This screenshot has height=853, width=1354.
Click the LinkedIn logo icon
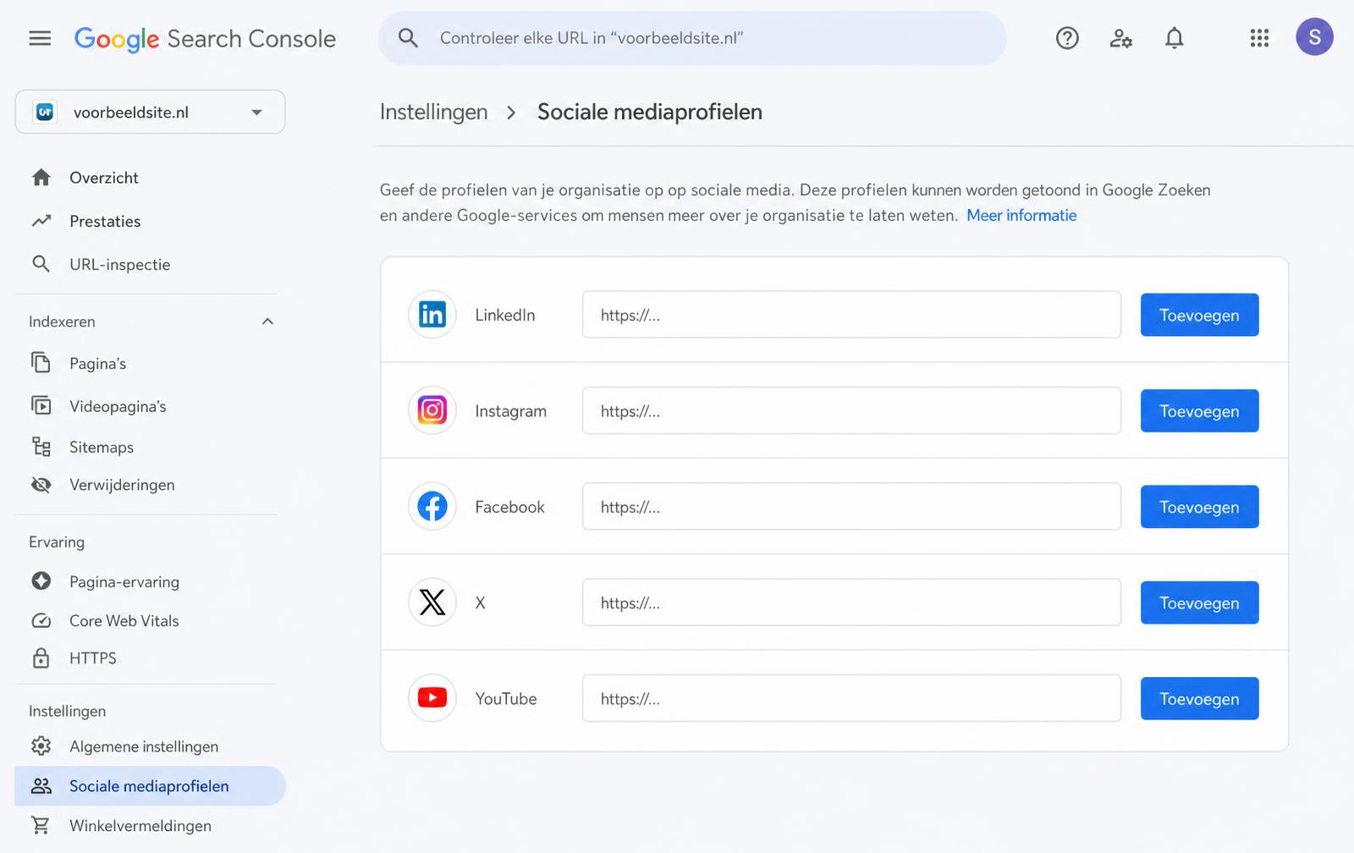pos(432,315)
